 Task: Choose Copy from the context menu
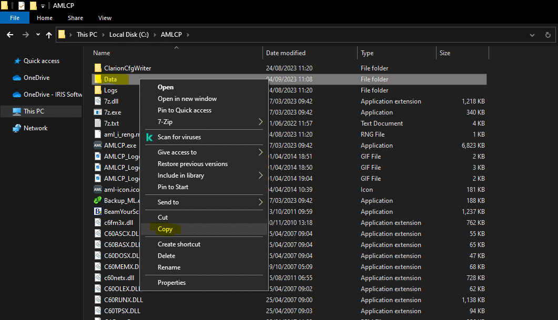204,229
